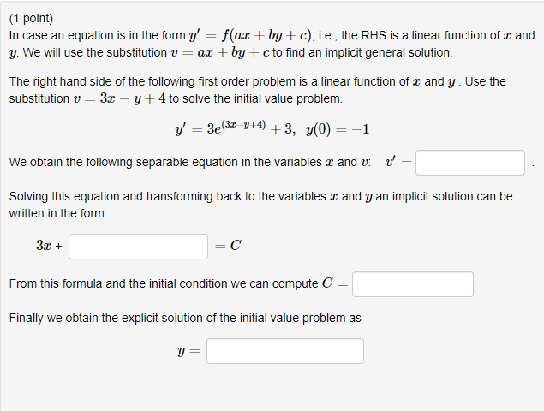Click the '3x +' prefix label
Image resolution: width=544 pixels, height=411 pixels.
pos(49,246)
